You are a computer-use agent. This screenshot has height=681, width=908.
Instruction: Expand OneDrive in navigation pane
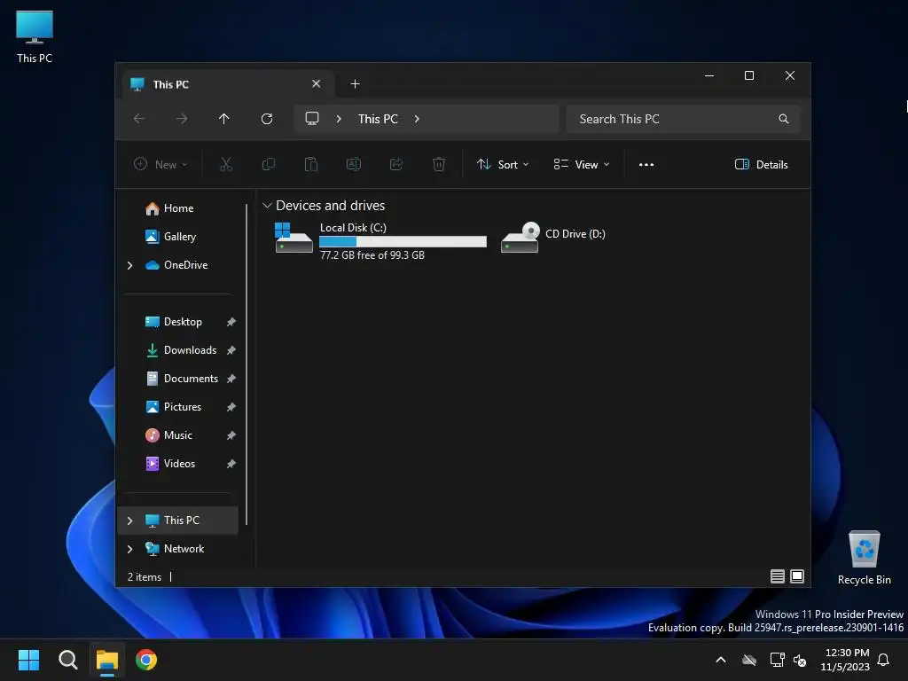click(x=129, y=265)
